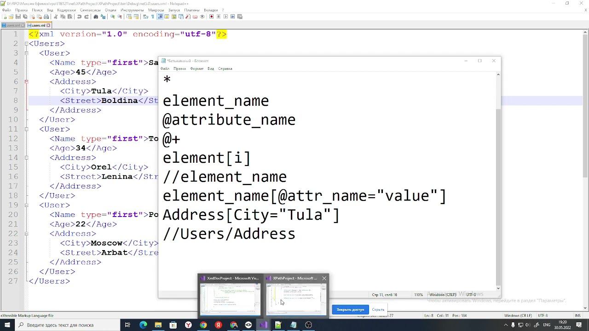This screenshot has width=589, height=331.
Task: Open Справка menu in Notepad window
Action: point(225,68)
